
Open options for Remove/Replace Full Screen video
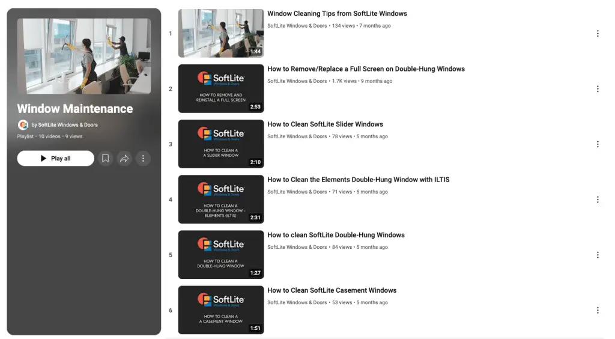coord(598,89)
